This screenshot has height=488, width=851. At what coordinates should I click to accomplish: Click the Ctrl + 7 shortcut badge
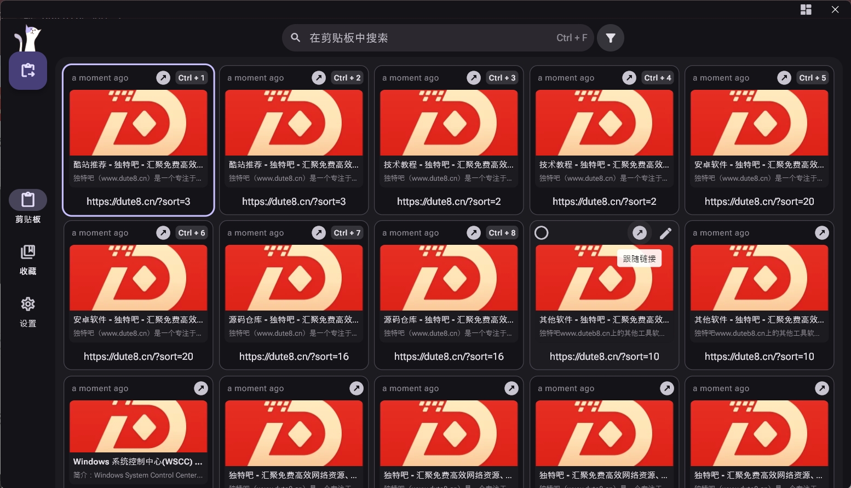(x=347, y=233)
